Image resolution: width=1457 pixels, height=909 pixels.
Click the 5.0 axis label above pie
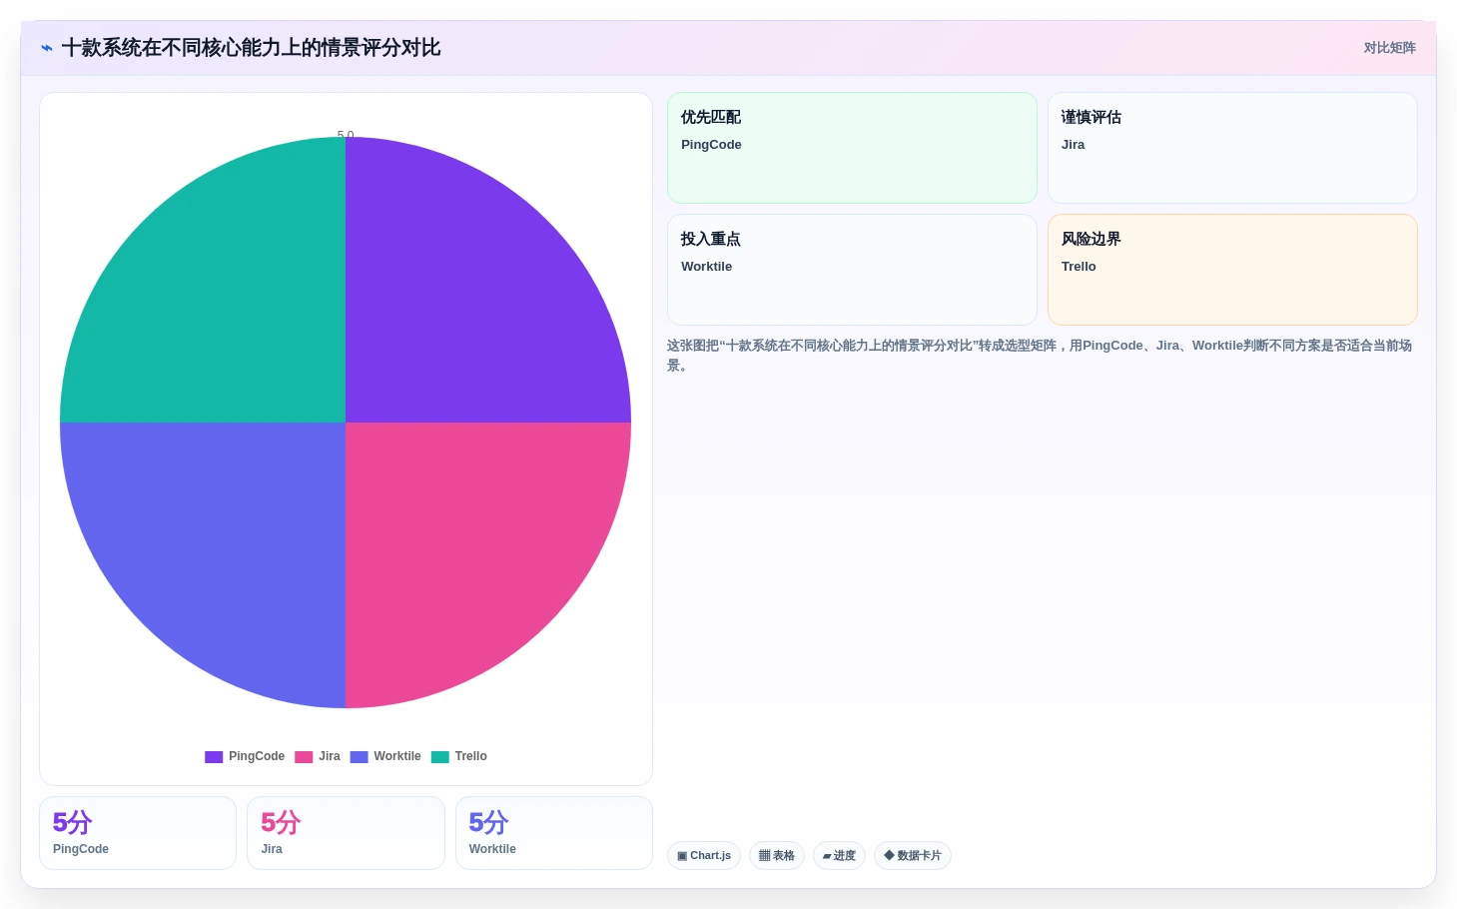point(346,134)
